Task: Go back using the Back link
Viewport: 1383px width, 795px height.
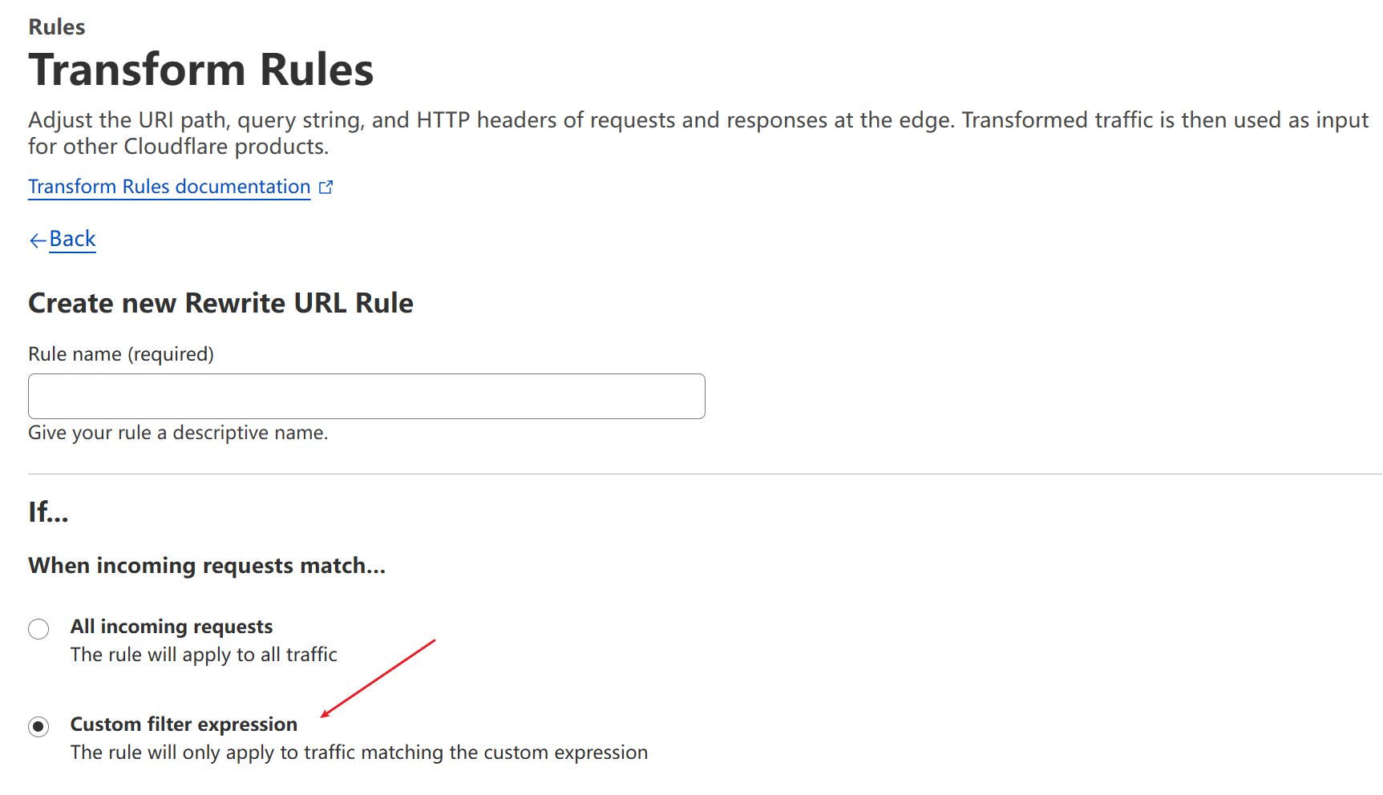Action: [72, 239]
